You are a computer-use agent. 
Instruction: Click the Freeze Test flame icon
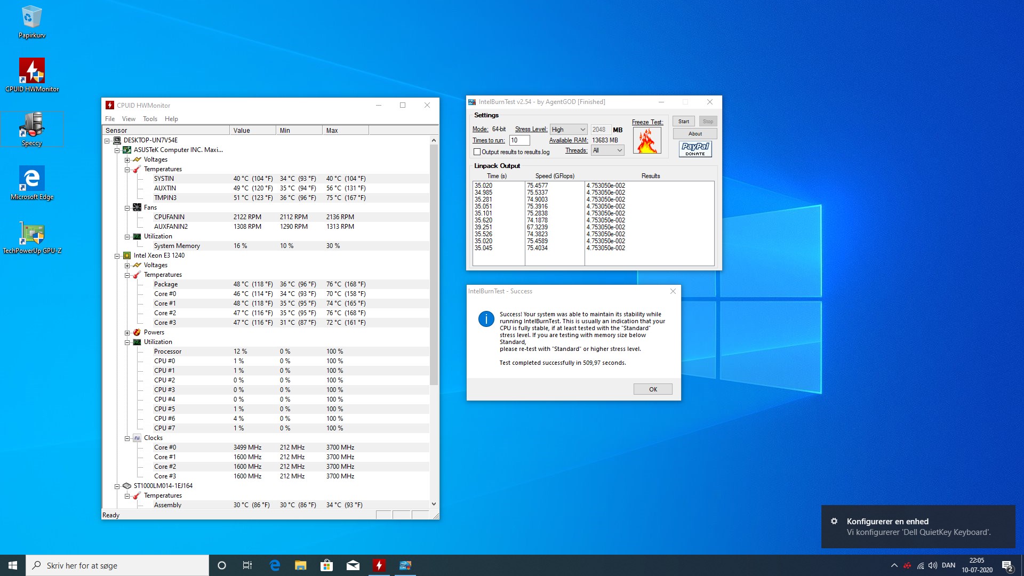[x=647, y=141]
